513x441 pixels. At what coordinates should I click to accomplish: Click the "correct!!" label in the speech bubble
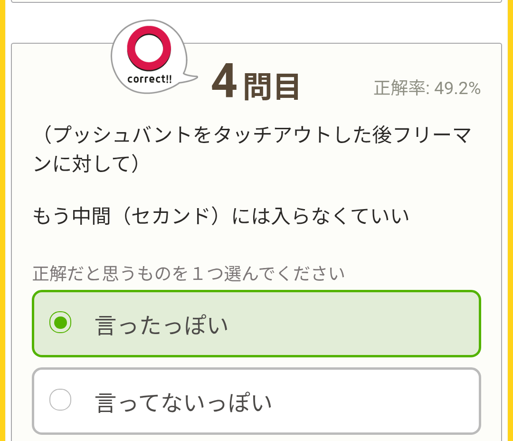pos(150,79)
